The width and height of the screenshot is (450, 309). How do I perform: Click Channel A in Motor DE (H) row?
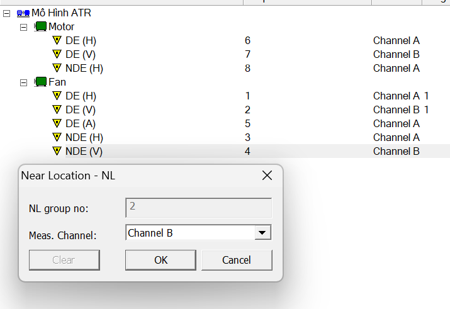pos(397,40)
